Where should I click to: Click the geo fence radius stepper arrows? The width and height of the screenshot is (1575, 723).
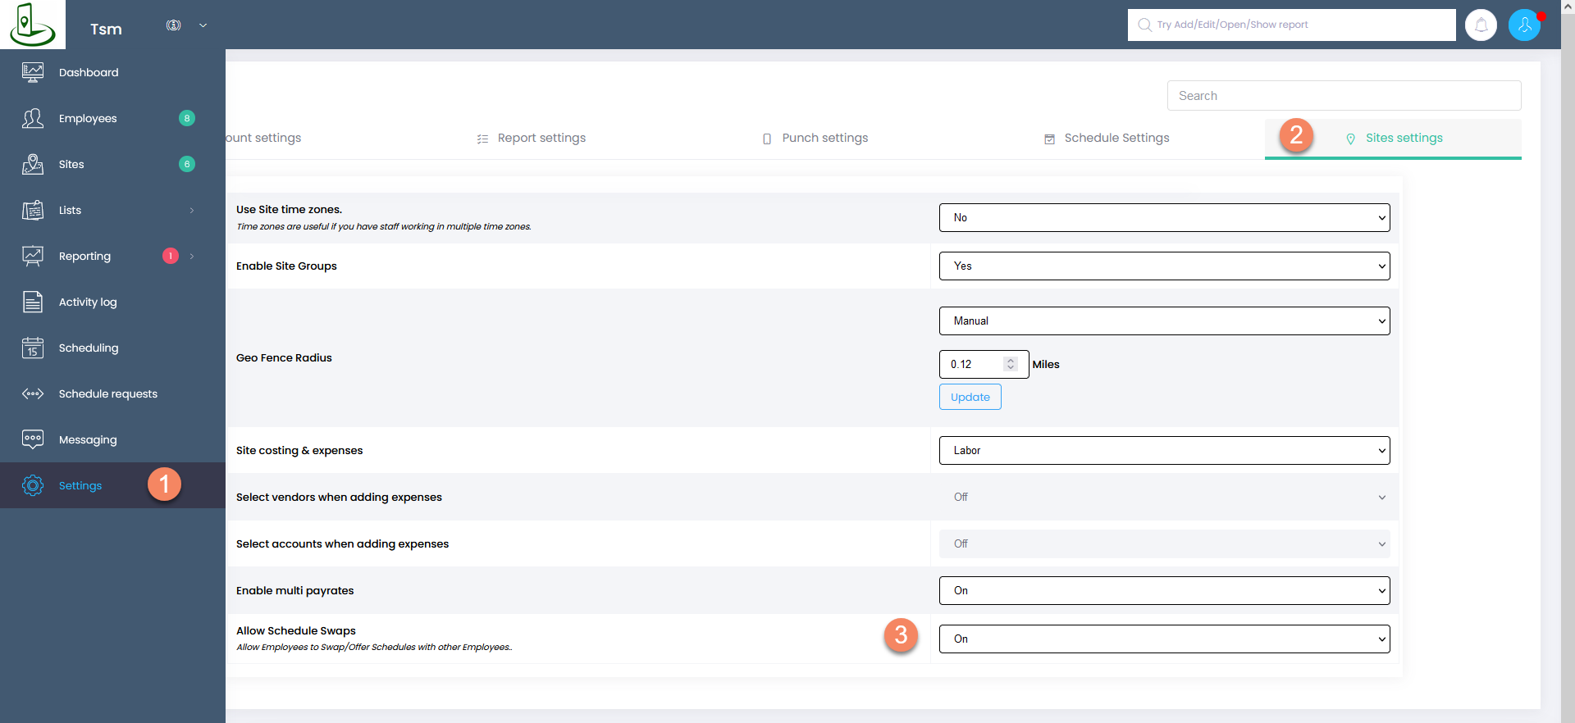click(x=1011, y=364)
